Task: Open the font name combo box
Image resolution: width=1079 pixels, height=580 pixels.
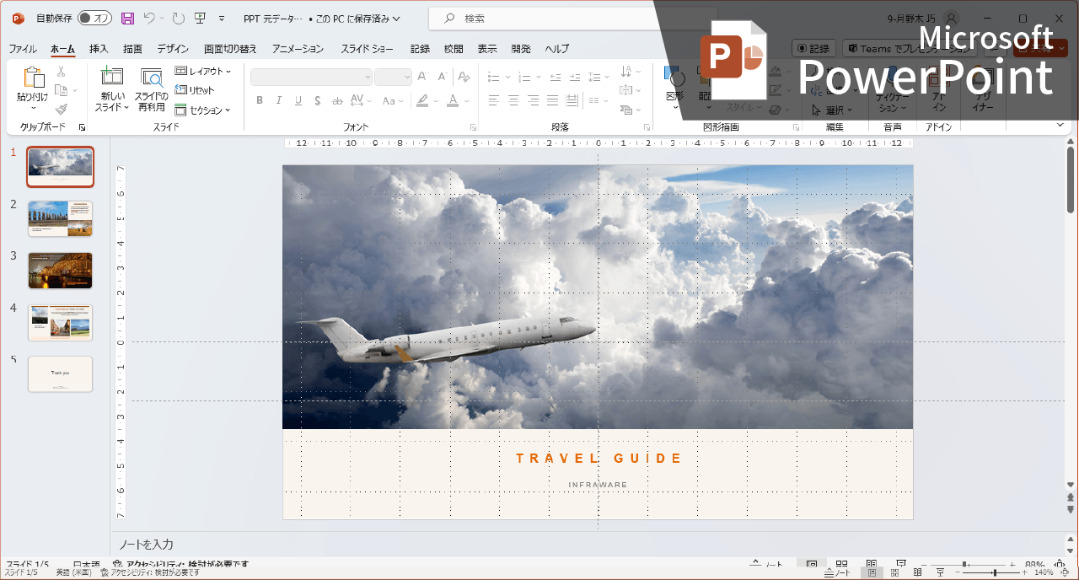Action: coord(311,78)
